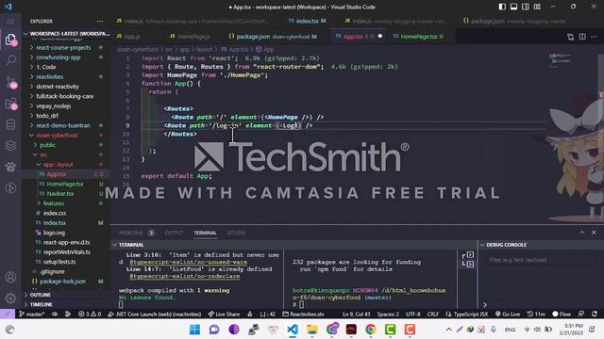
Task: Expand fullstack-booking-care folder
Action: pyautogui.click(x=65, y=96)
